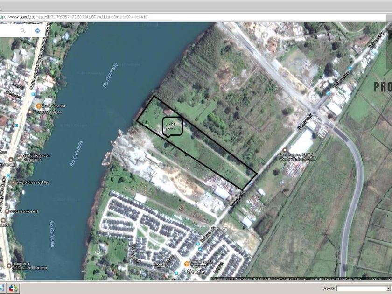Click the bus stop above comida rápida marker

coord(200,249)
